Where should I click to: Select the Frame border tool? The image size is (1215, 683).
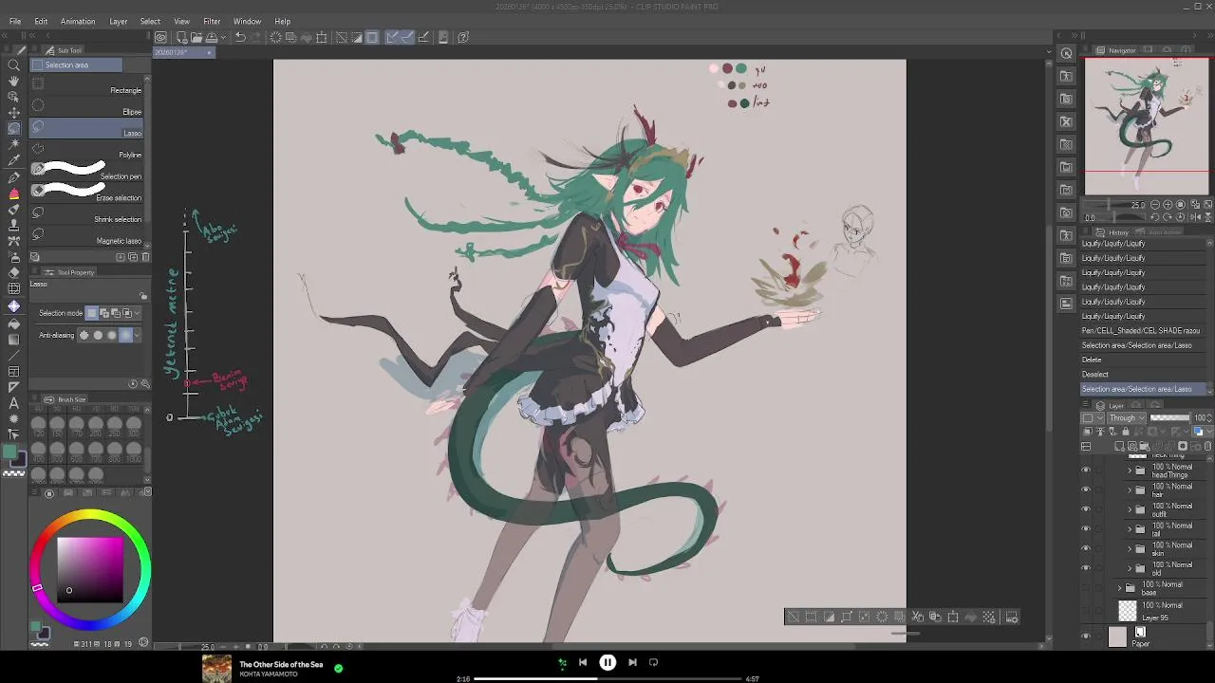point(13,371)
